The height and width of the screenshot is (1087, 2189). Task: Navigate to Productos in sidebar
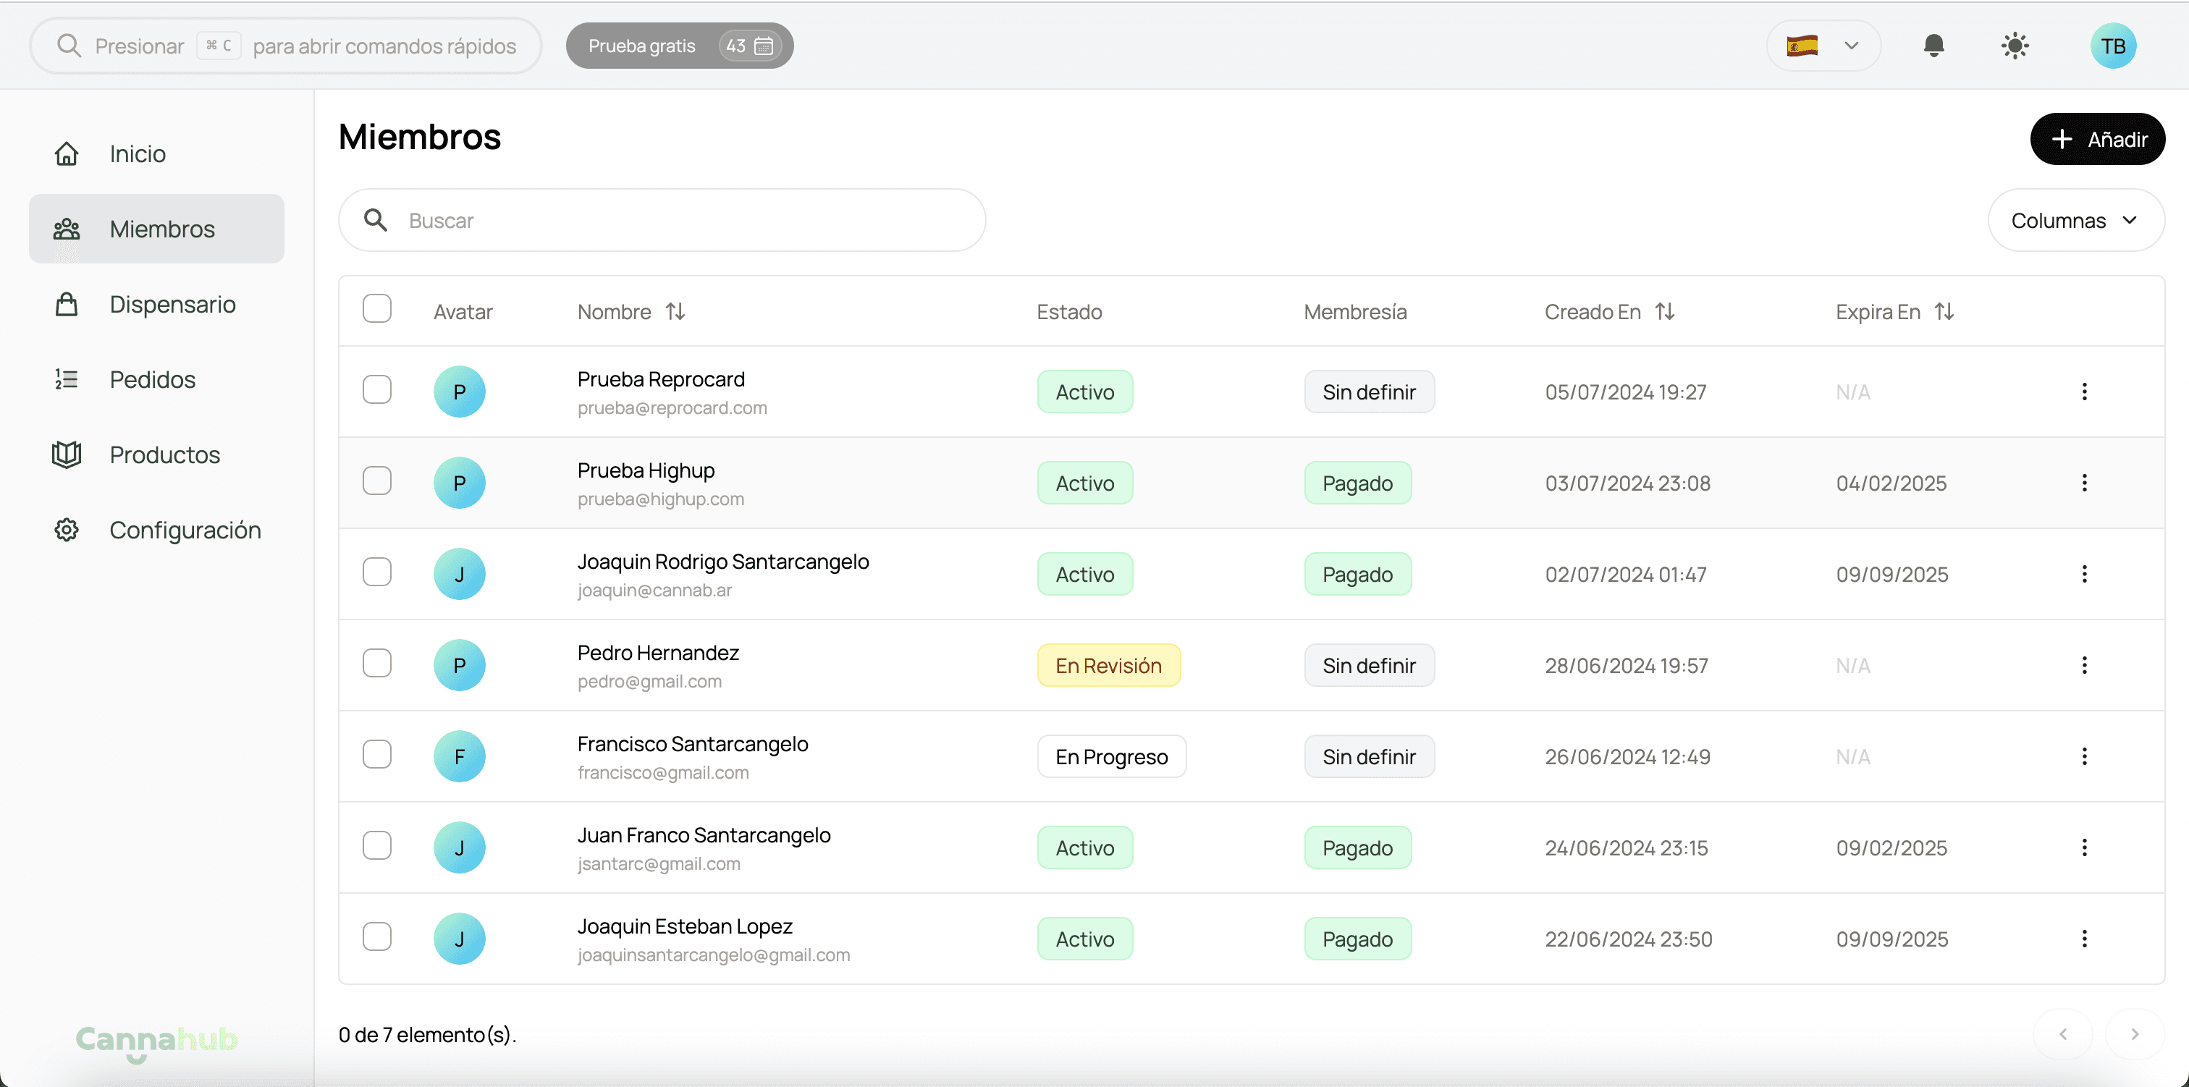pyautogui.click(x=164, y=454)
